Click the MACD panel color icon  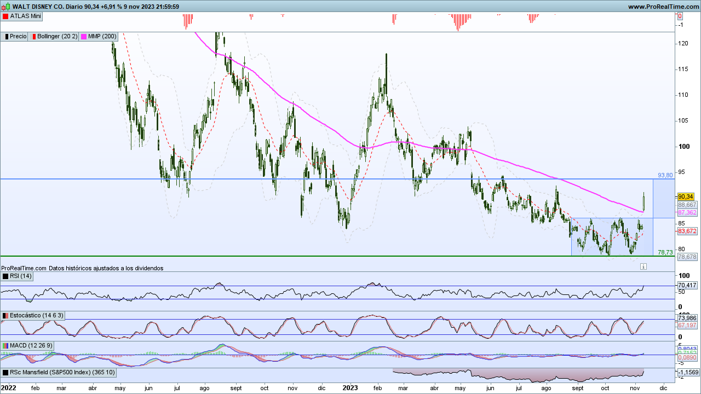(x=5, y=346)
